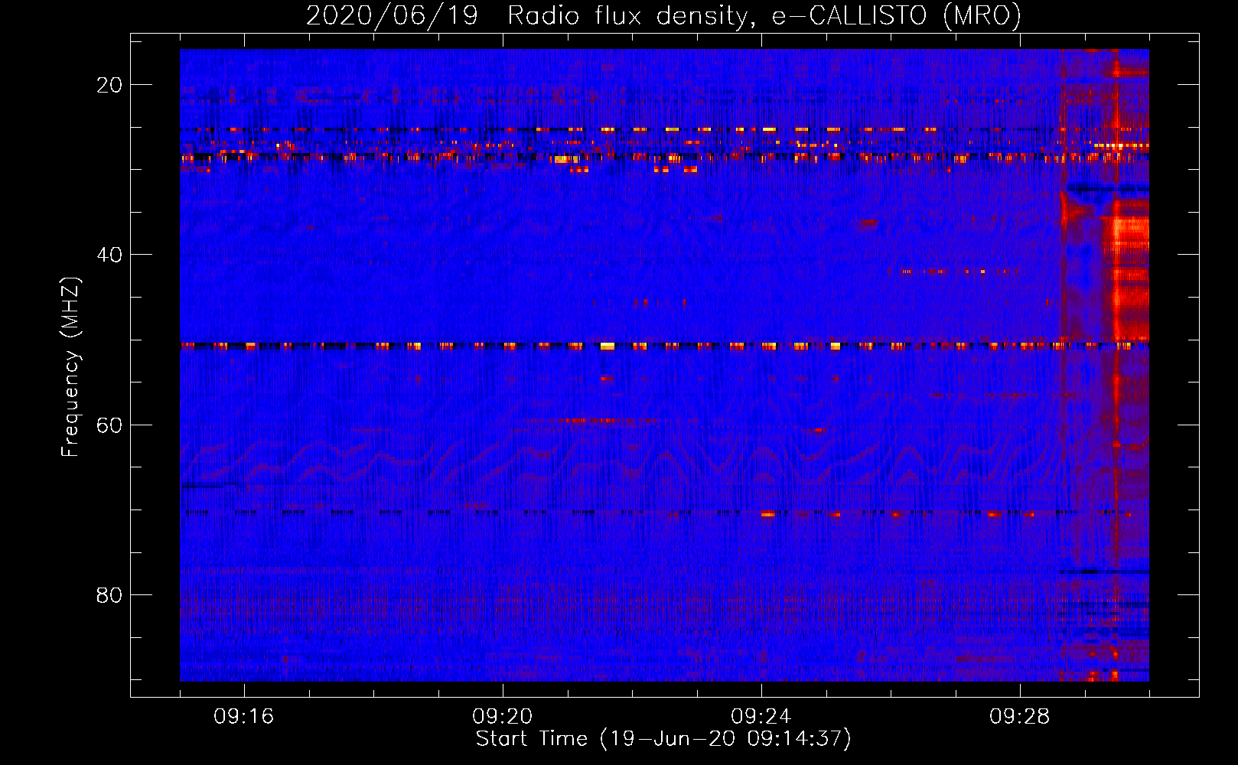Image resolution: width=1238 pixels, height=765 pixels.
Task: Click the 40 MHz frequency tick label
Action: click(109, 255)
